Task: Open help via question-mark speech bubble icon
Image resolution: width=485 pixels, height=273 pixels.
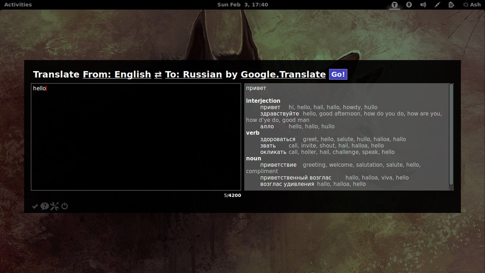Action: (45, 206)
